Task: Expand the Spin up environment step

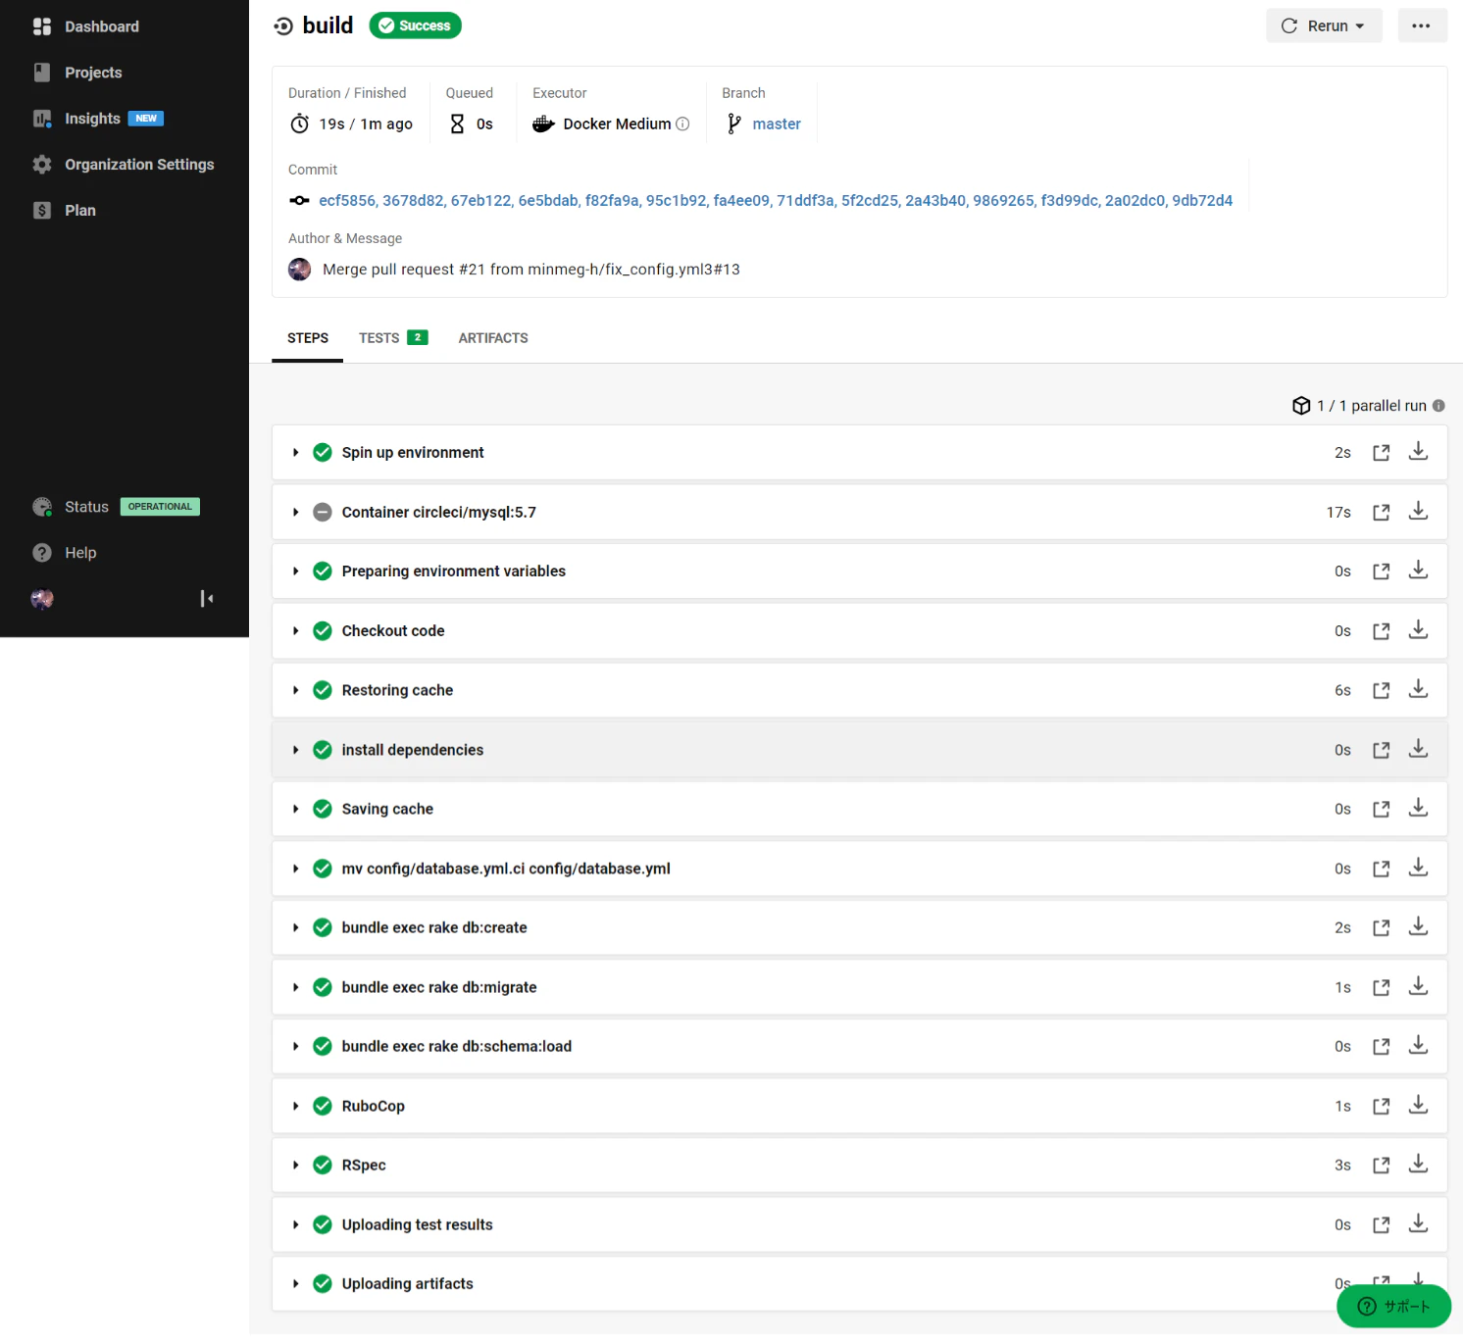Action: click(295, 453)
